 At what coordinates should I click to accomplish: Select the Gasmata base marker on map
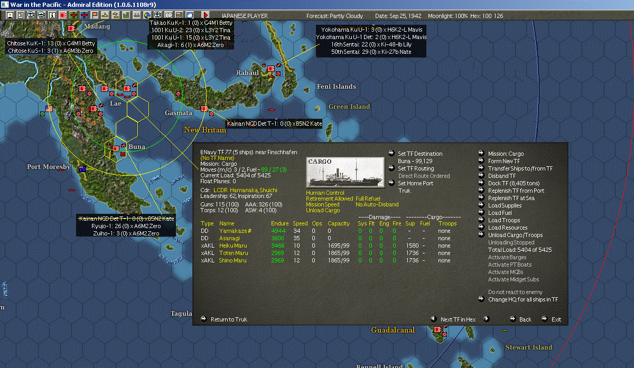[204, 109]
